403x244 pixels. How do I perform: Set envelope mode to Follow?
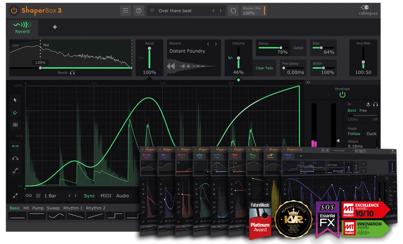pyautogui.click(x=354, y=134)
